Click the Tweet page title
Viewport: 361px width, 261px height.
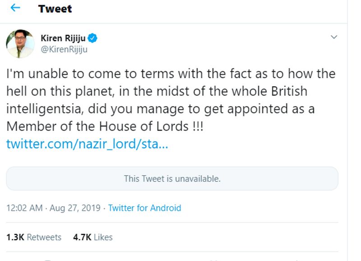click(x=55, y=9)
